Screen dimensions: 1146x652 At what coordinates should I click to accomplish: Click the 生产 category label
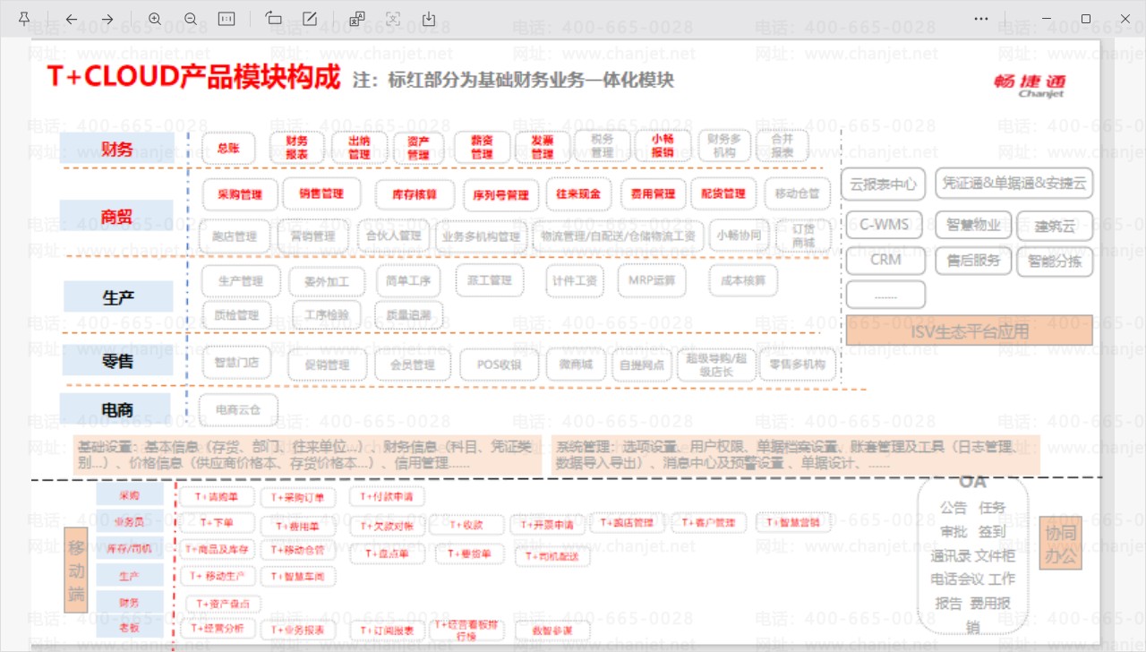click(x=118, y=296)
